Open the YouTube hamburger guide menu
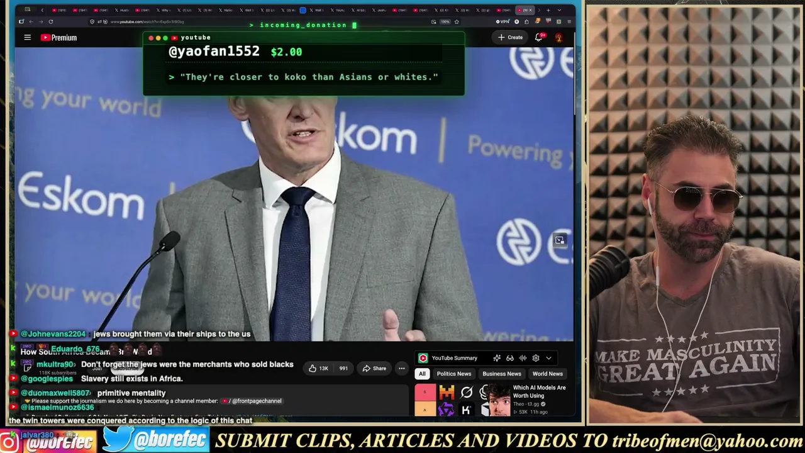 click(27, 38)
